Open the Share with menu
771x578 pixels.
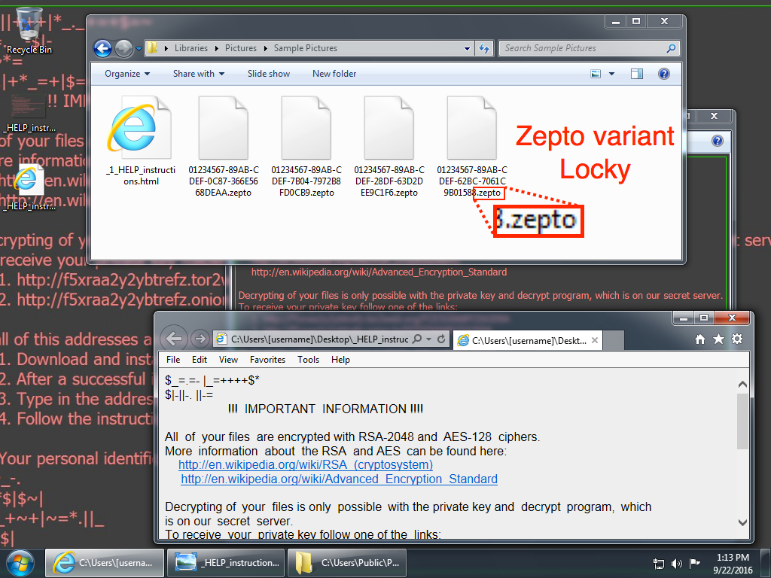coord(199,74)
